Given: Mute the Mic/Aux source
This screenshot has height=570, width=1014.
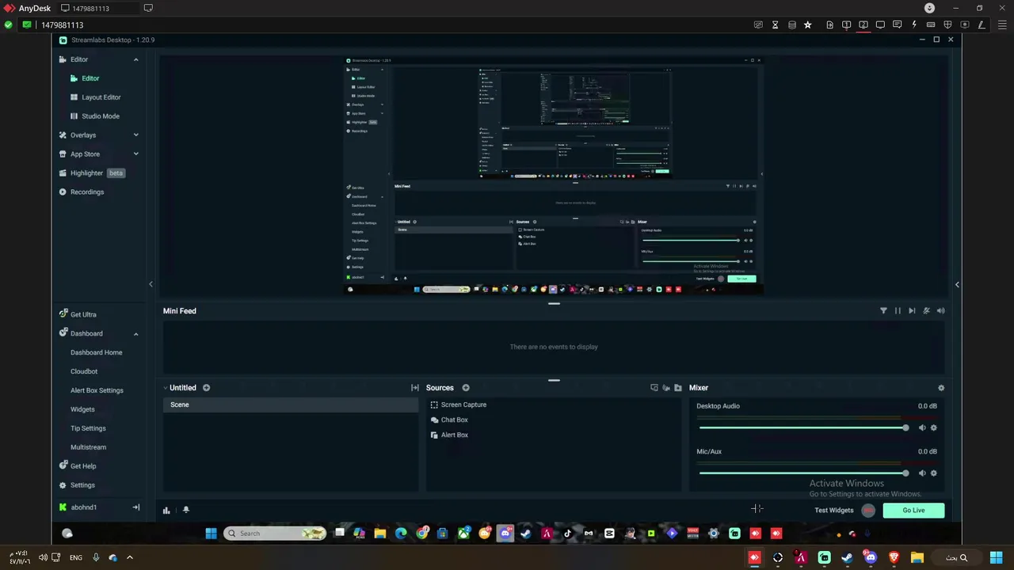Looking at the screenshot, I should [921, 473].
